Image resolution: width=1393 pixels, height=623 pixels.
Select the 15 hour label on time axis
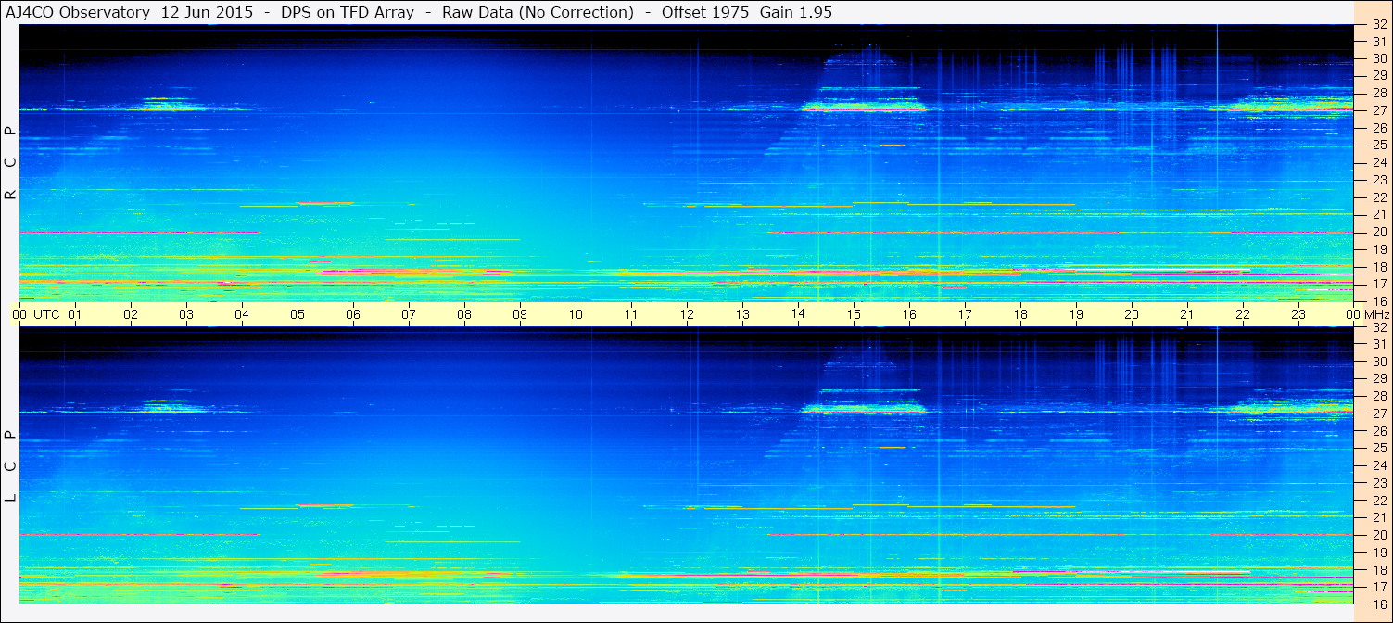click(854, 314)
